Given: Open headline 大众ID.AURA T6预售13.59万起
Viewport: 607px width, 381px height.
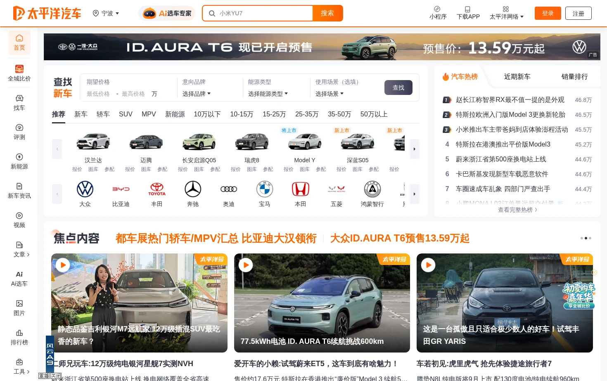Looking at the screenshot, I should click(400, 238).
